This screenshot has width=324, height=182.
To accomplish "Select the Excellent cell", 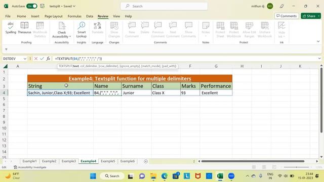I will pos(216,93).
